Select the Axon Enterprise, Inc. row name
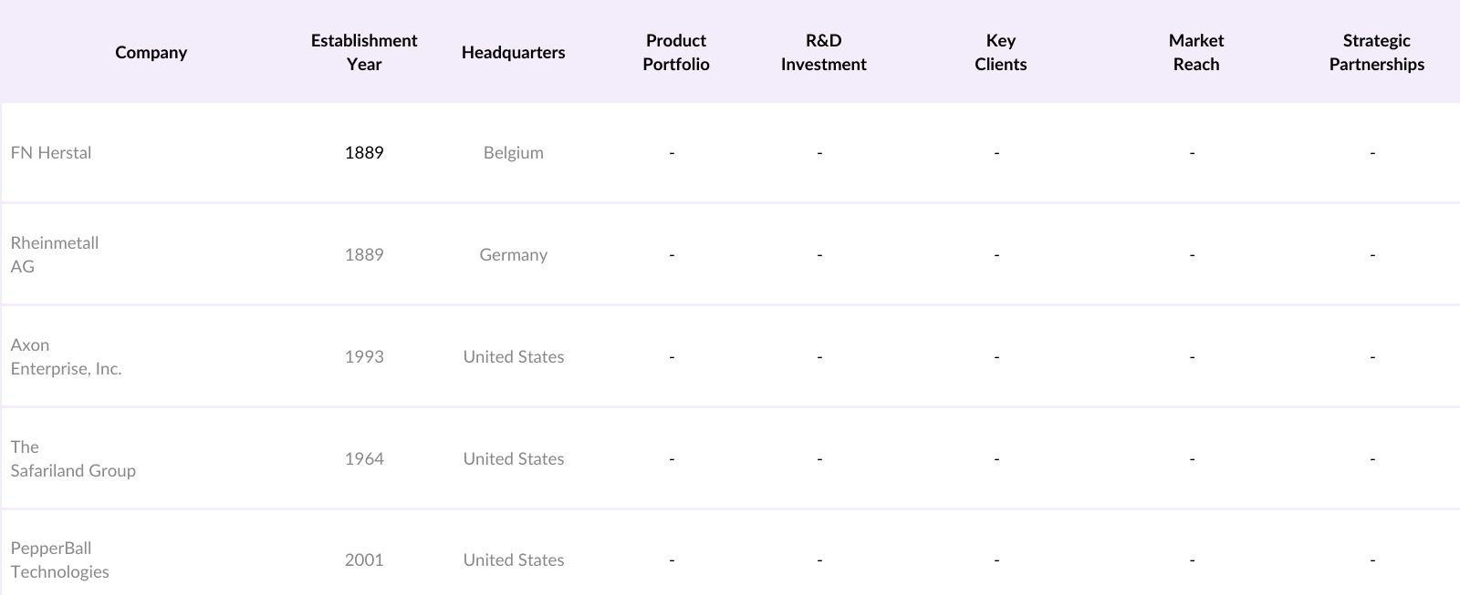Screen dimensions: 1460x595 pyautogui.click(x=66, y=356)
